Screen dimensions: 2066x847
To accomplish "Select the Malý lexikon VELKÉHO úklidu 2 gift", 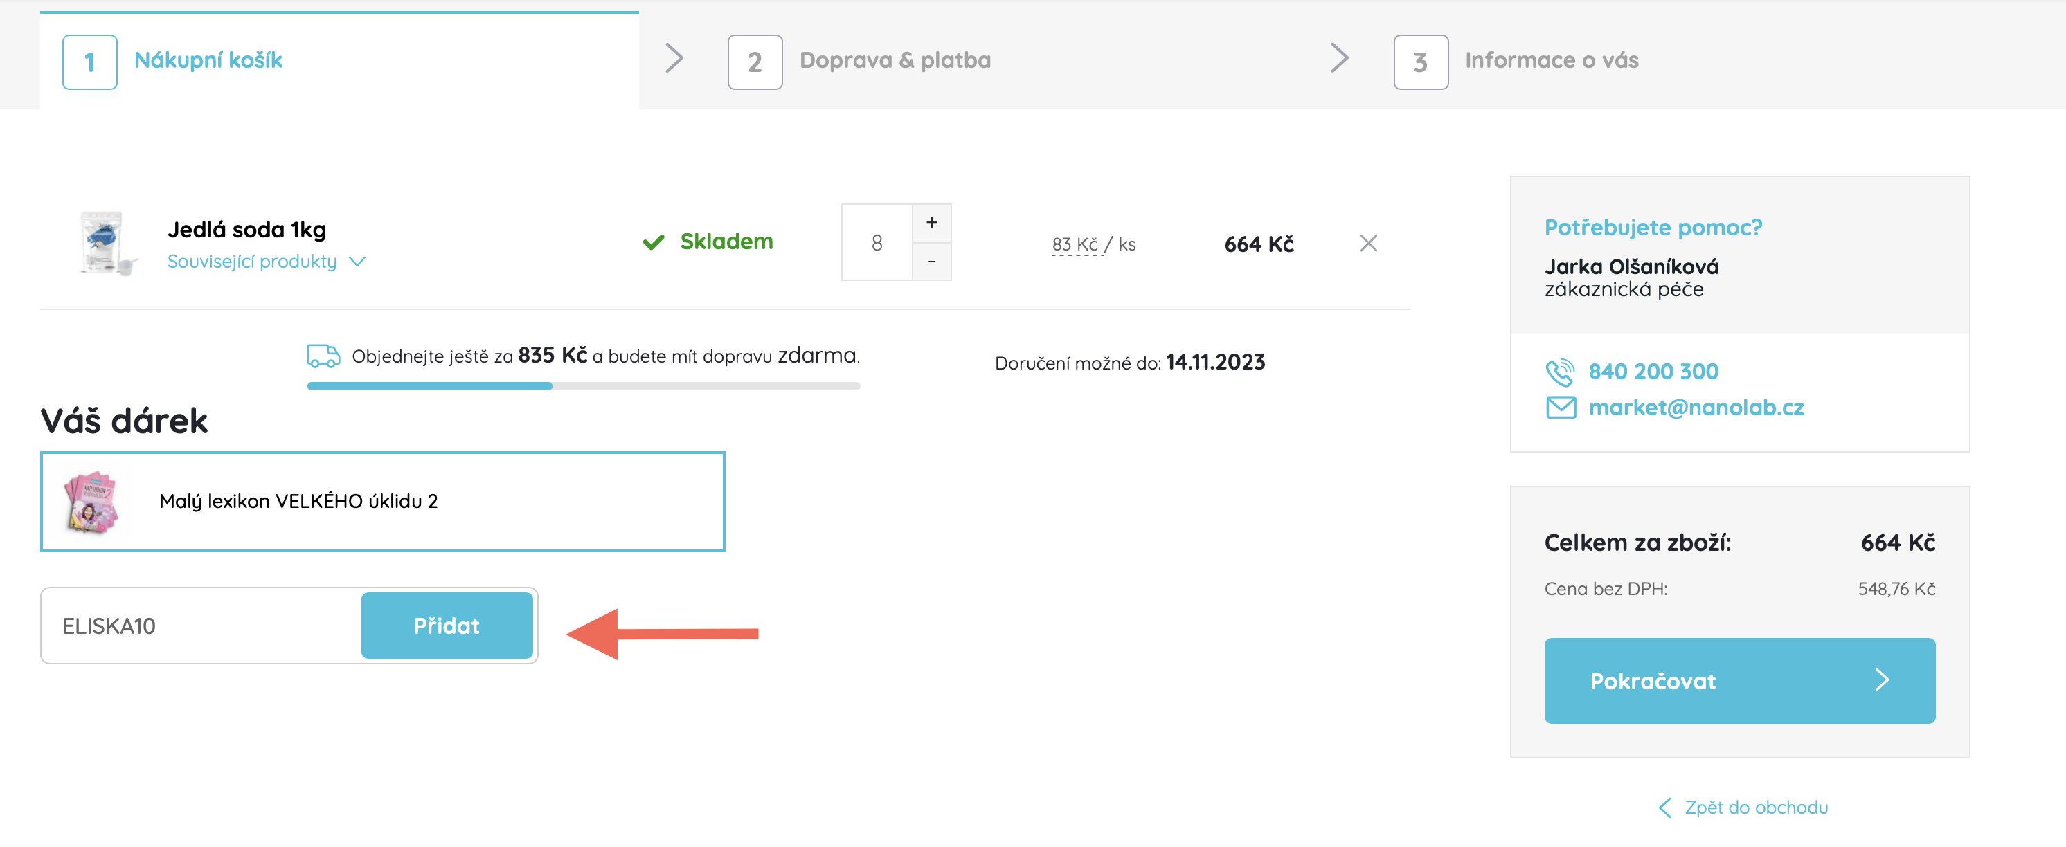I will click(x=383, y=502).
